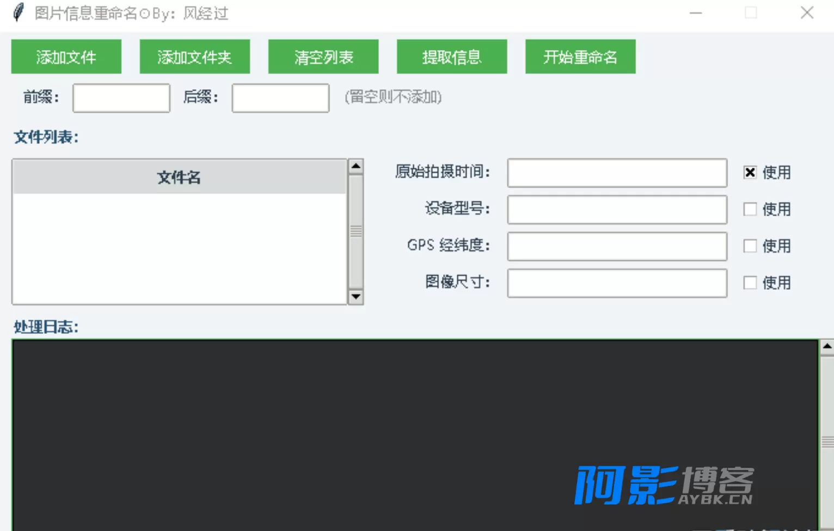Click log panel scrollbar up arrow
Screen dimensions: 834x531
[827, 346]
